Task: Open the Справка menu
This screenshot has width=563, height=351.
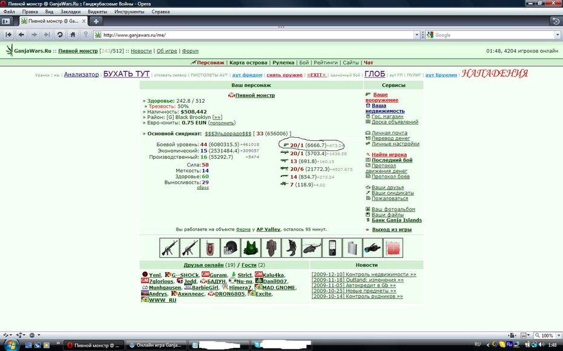Action: [x=160, y=11]
